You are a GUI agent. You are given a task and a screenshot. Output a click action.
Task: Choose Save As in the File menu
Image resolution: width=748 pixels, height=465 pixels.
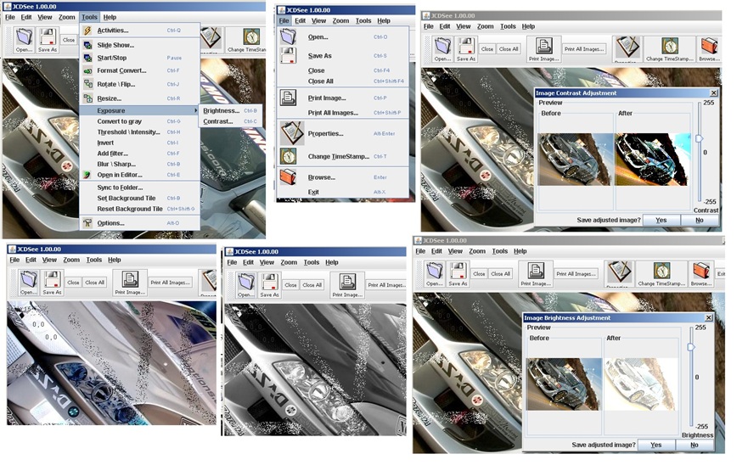coord(342,56)
